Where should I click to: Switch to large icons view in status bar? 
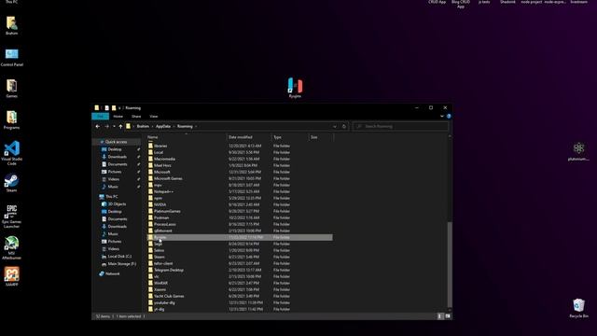[448, 316]
